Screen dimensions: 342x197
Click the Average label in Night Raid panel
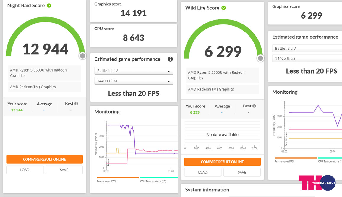(44, 104)
